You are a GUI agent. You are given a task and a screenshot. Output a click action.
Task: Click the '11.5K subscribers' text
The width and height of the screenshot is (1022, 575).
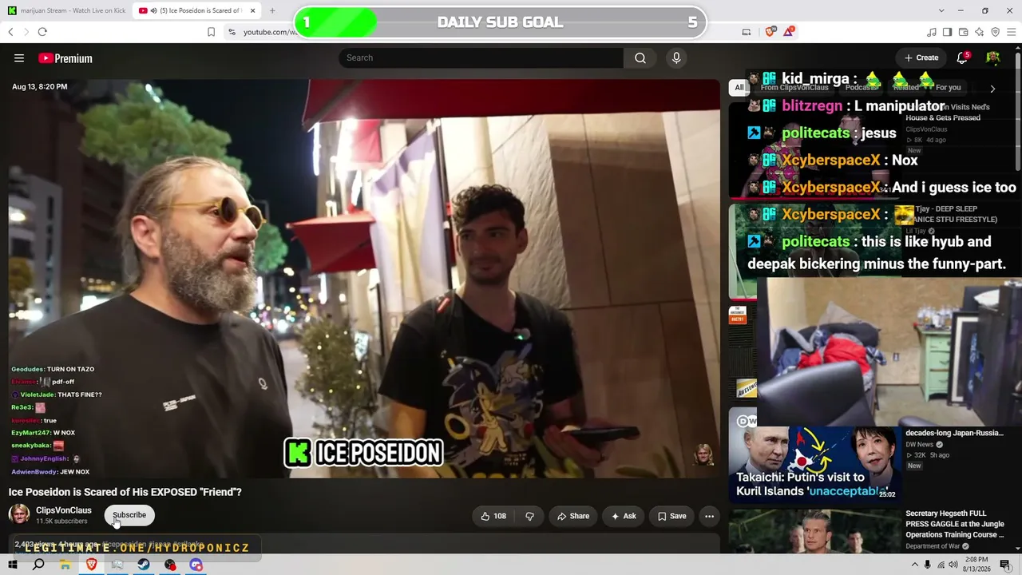[x=61, y=521]
